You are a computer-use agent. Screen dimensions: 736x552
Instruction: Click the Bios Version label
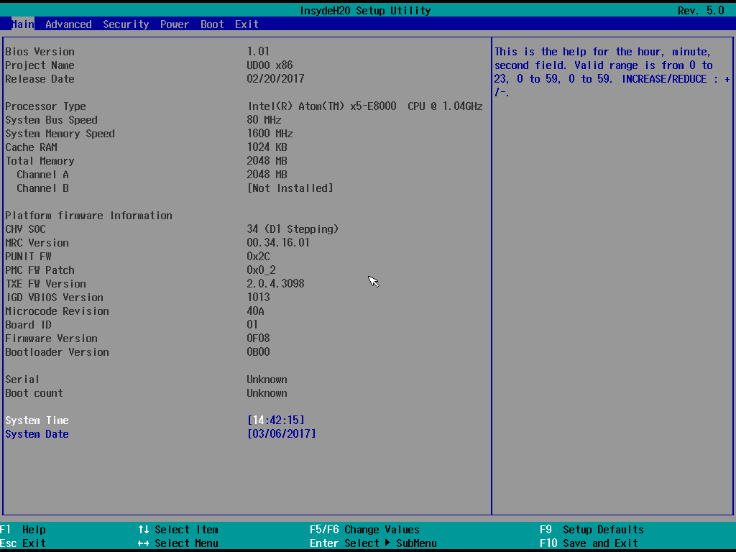click(40, 52)
